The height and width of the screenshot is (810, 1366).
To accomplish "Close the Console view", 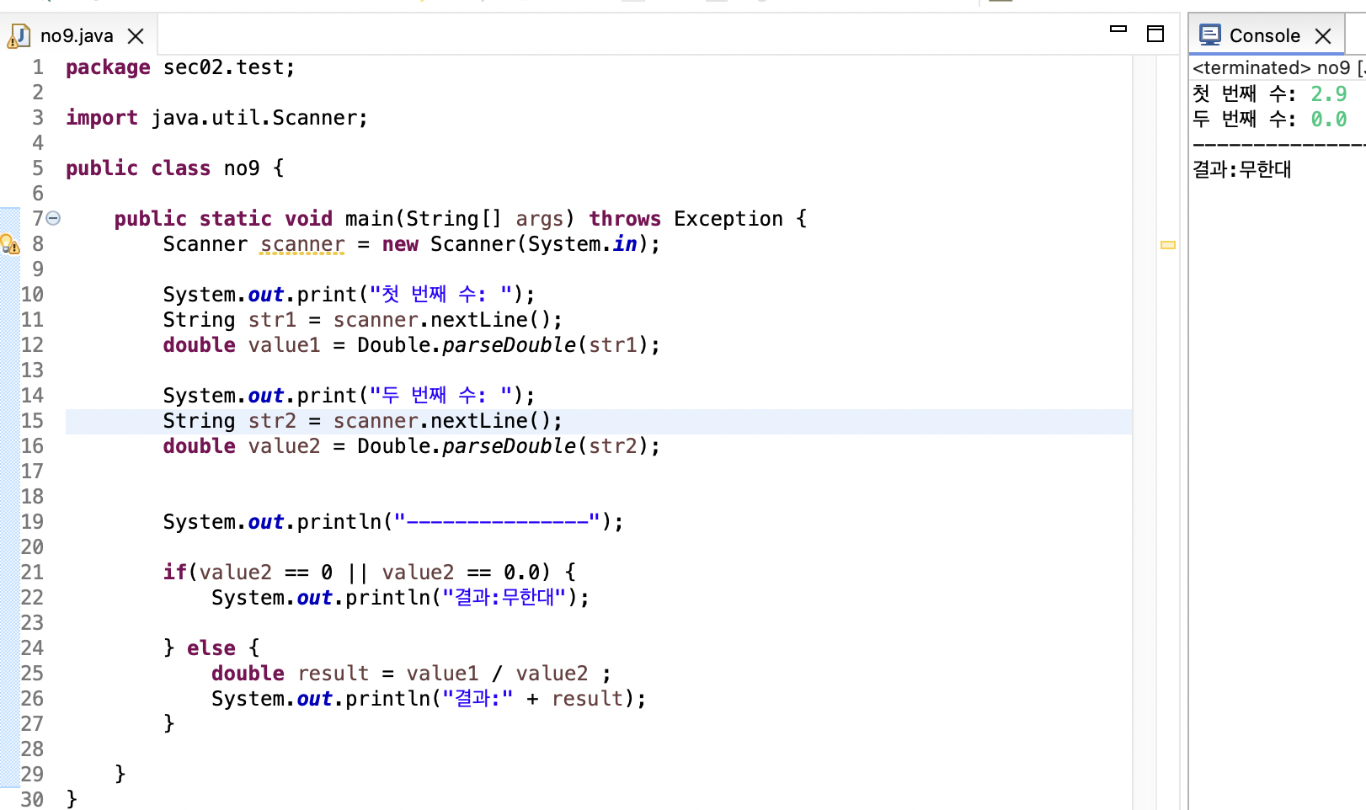I will point(1323,36).
